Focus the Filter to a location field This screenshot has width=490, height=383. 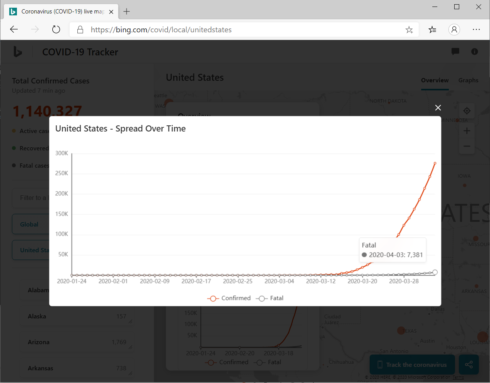(31, 198)
